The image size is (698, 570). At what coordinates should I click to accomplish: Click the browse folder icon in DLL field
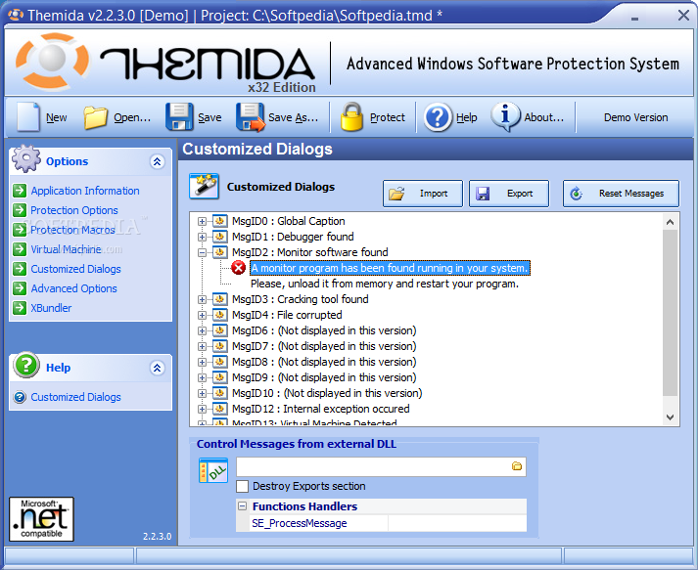pos(516,466)
